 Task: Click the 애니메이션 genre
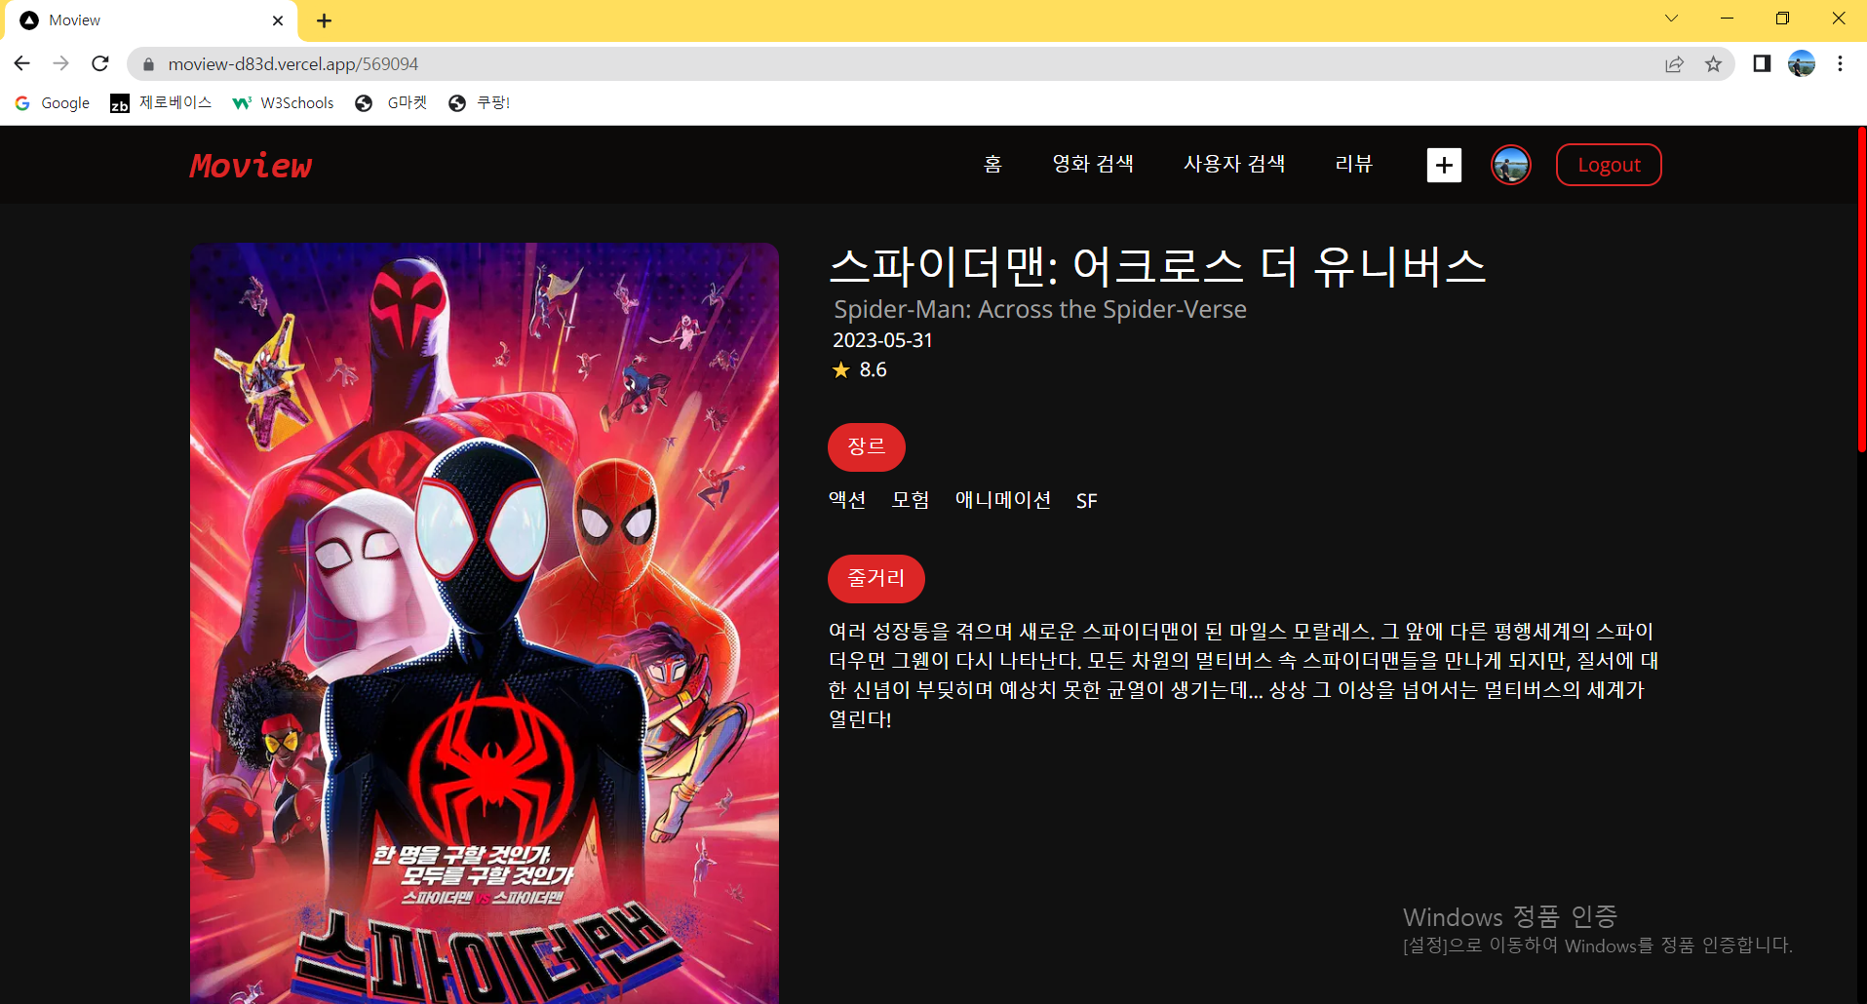pyautogui.click(x=1003, y=500)
